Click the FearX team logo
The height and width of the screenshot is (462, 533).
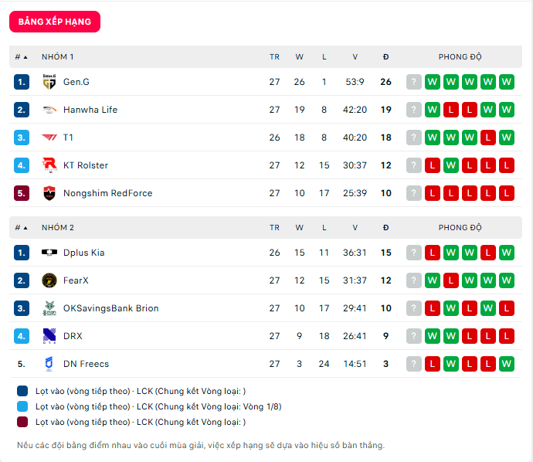point(49,280)
